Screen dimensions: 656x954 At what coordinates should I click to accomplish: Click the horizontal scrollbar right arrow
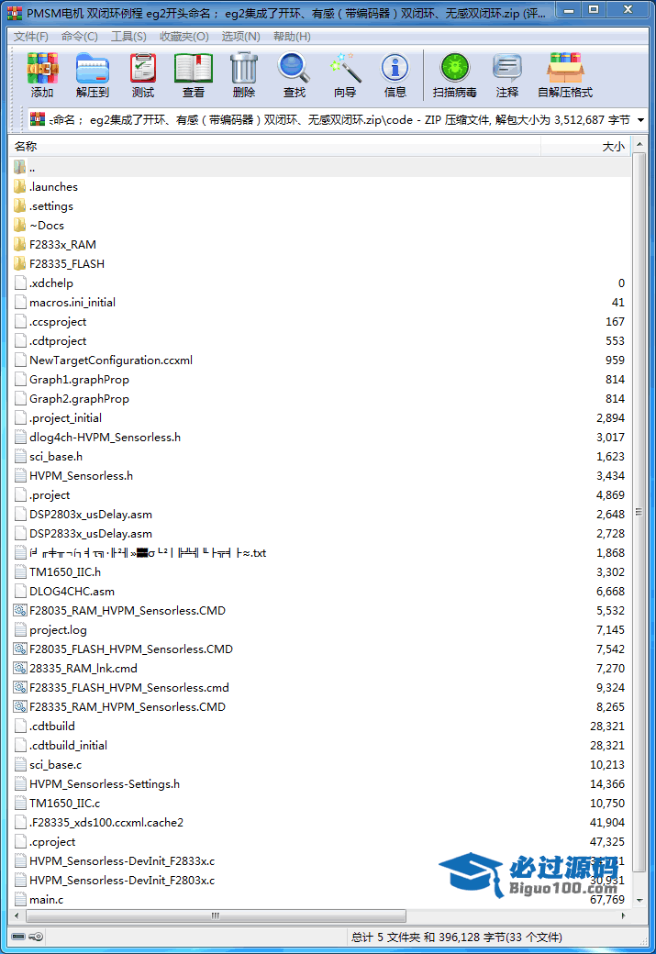(624, 915)
